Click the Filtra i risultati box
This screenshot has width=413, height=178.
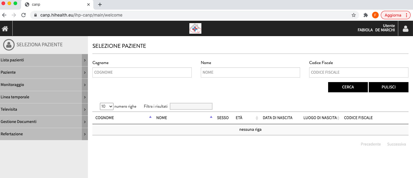tap(191, 106)
